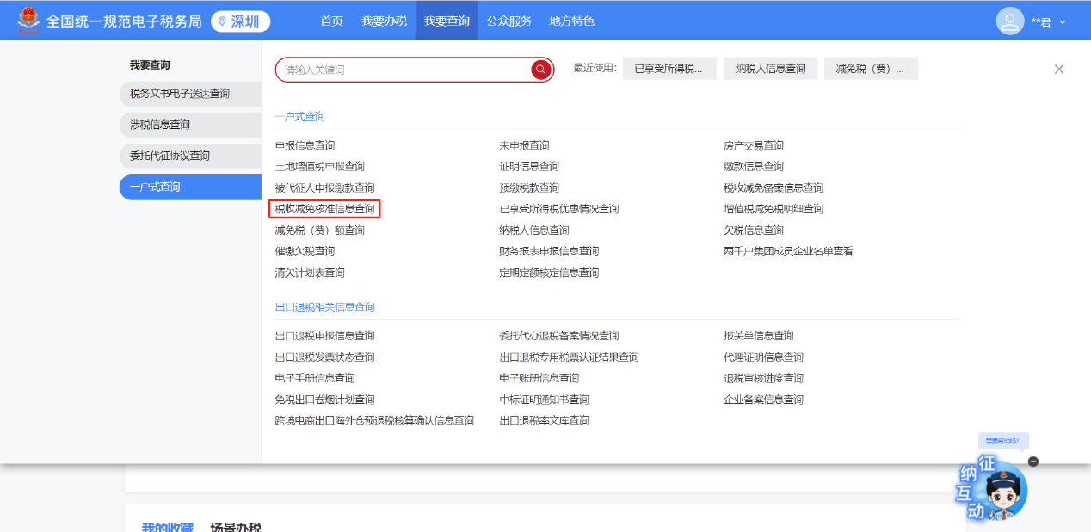Viewport: 1091px width, 532px height.
Task: Click the tax bureau emblem logo
Action: coord(28,21)
